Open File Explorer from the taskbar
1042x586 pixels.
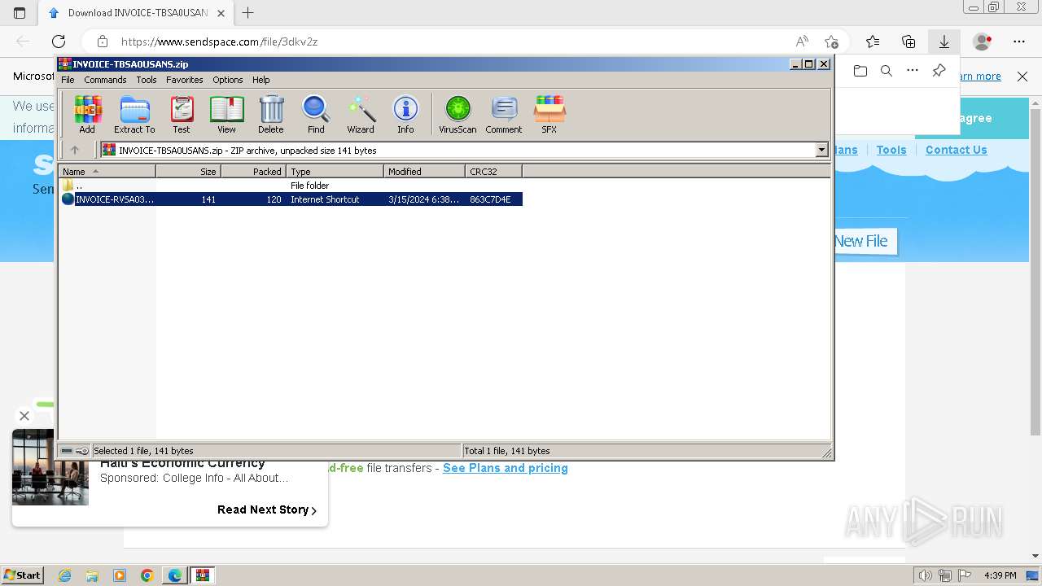click(x=92, y=575)
